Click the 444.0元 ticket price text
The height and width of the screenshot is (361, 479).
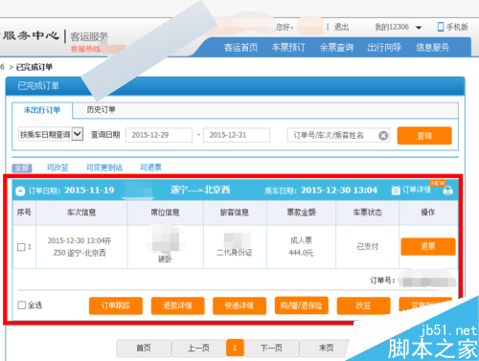[301, 253]
